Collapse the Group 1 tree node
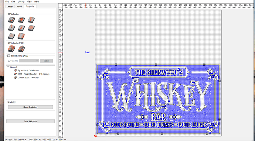Viewport: 255px width, 141px height. 8,67
